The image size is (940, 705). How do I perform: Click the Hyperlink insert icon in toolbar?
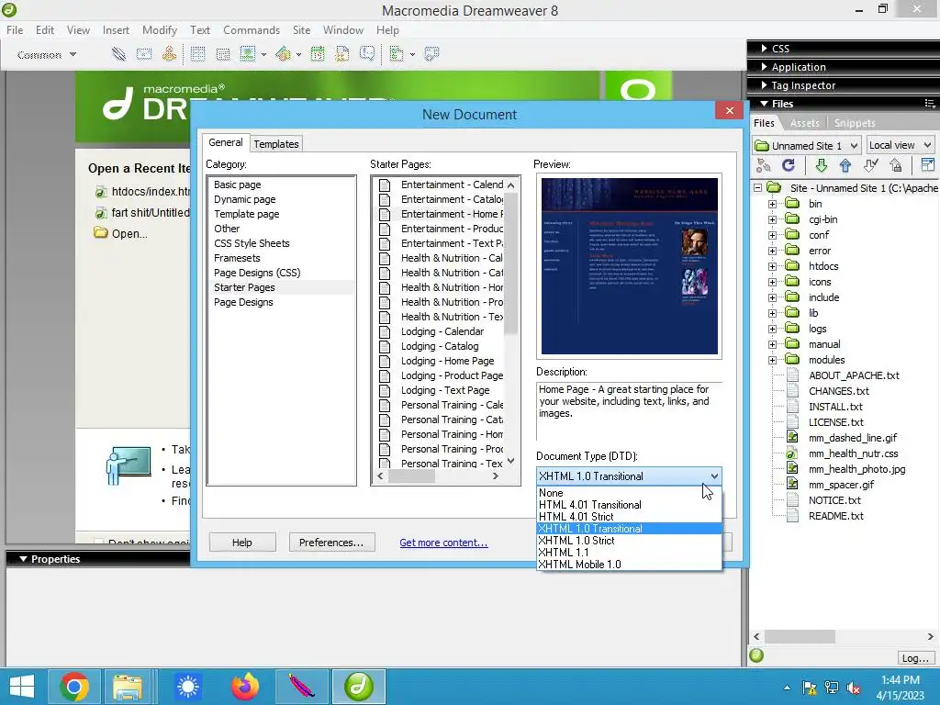[x=118, y=54]
